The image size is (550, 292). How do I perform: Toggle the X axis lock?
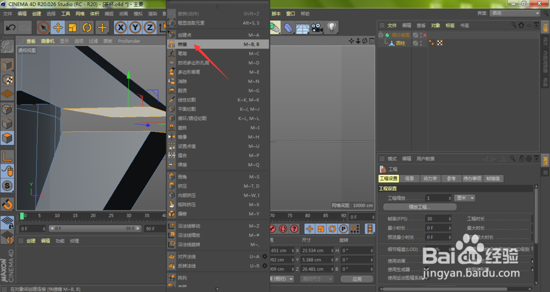120,27
